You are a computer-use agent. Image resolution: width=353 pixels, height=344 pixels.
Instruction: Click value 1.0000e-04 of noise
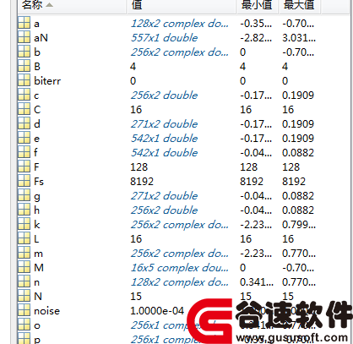157,311
